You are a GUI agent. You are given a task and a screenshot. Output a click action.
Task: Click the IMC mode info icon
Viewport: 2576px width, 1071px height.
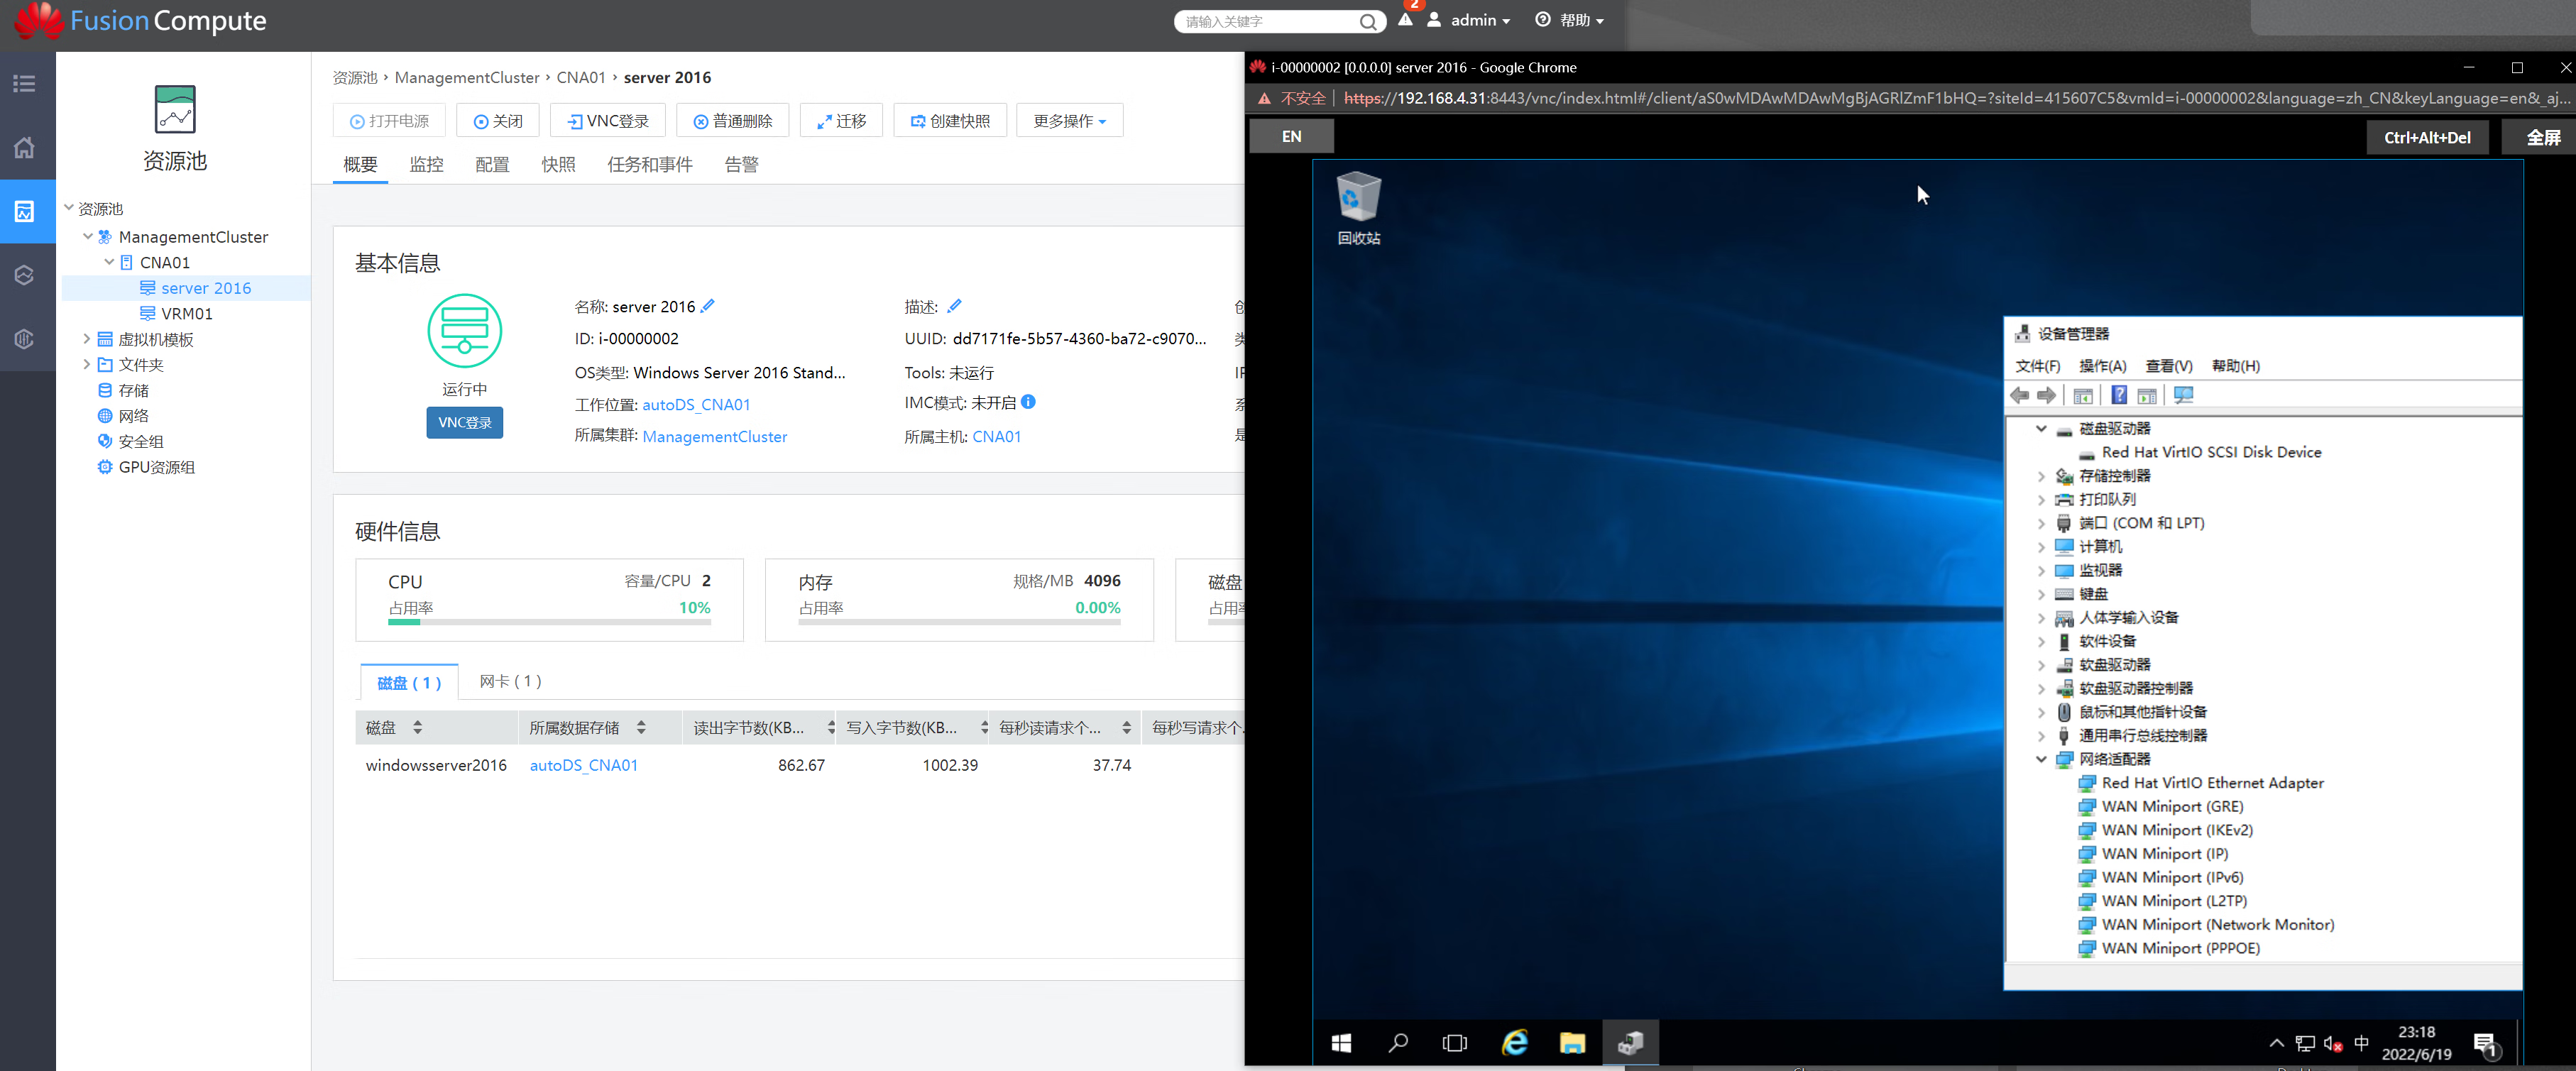pyautogui.click(x=1028, y=402)
